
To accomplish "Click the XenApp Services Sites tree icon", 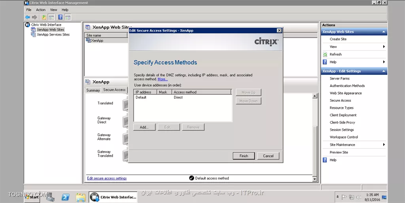I will 33,34.
